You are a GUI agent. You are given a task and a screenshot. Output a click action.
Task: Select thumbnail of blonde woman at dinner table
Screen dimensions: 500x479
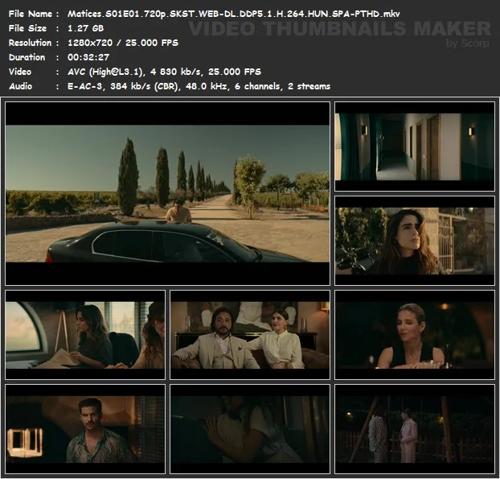(x=415, y=335)
